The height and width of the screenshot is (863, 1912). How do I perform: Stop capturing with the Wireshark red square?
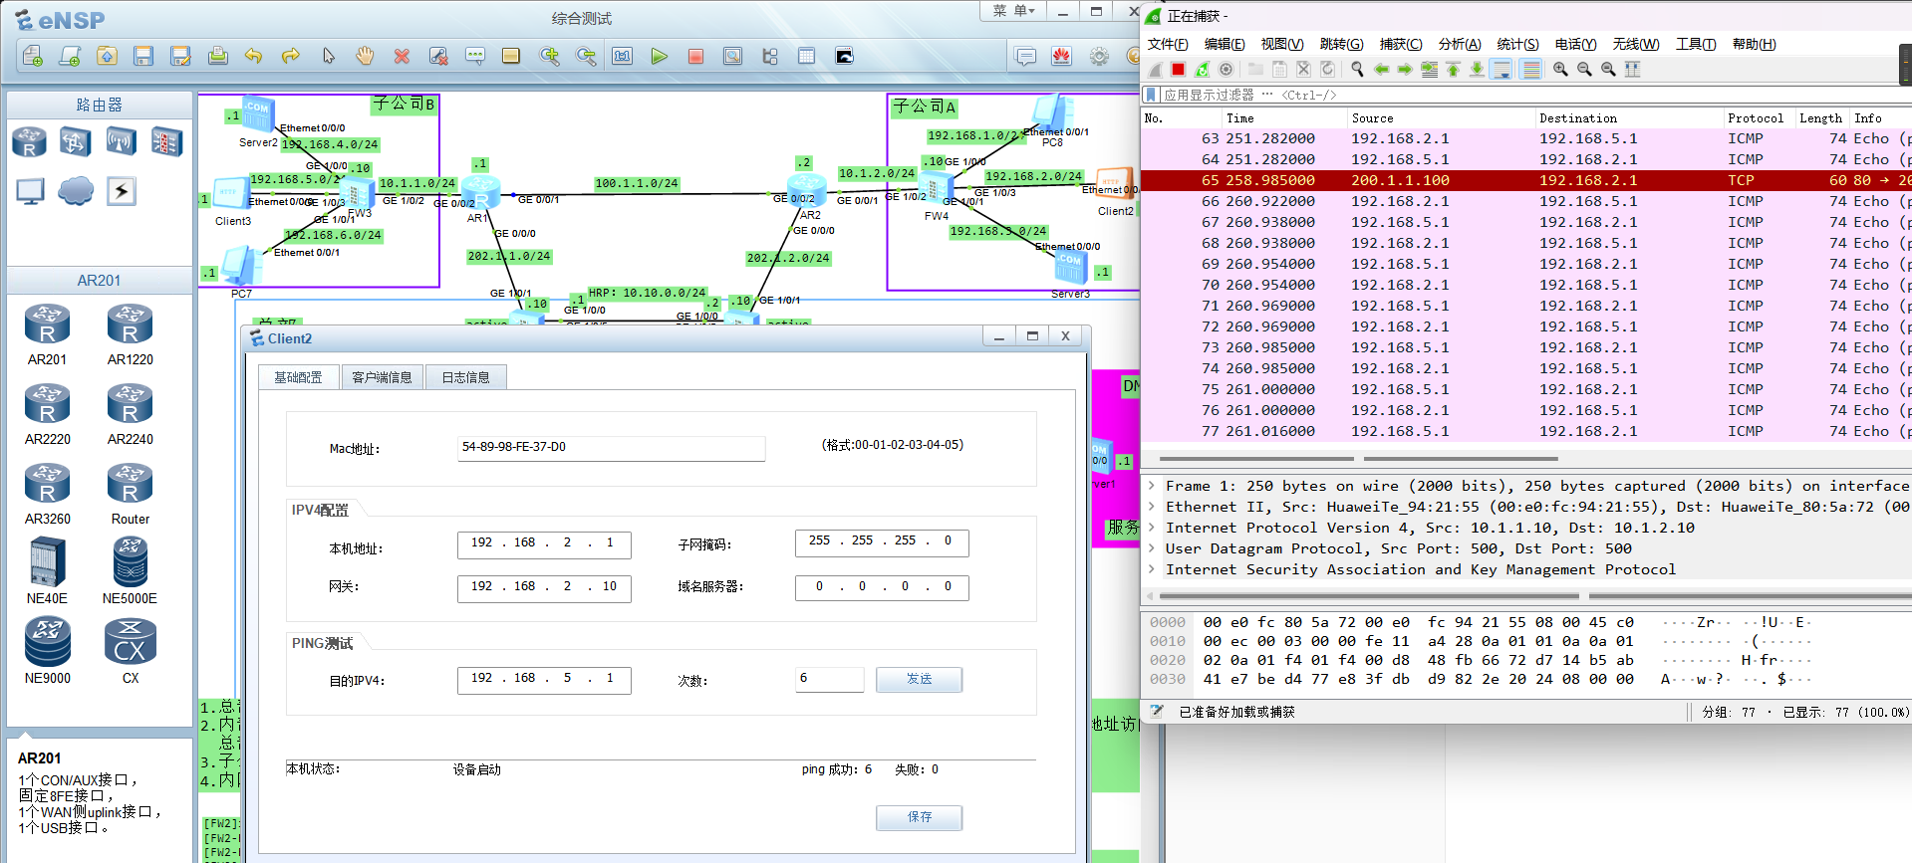[1178, 70]
